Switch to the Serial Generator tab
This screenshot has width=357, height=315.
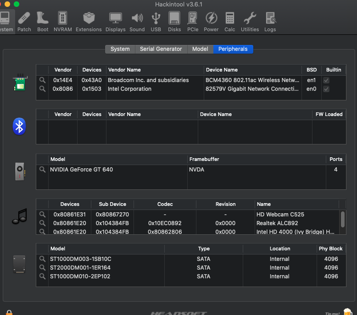click(x=161, y=49)
